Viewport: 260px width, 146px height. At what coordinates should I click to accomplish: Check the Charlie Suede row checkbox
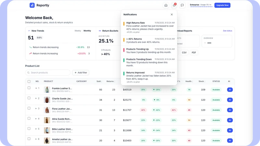point(29,98)
